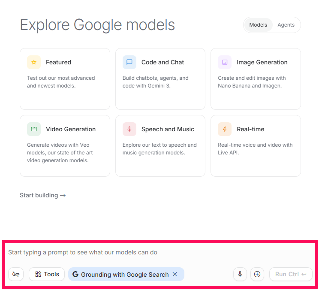Click the Google G logo in the grounding chip
The image size is (322, 290).
pyautogui.click(x=75, y=274)
